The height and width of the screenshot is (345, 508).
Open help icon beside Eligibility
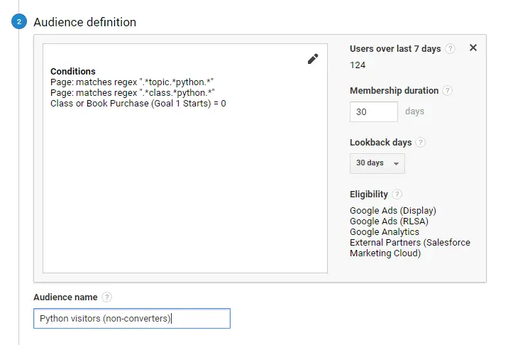point(397,195)
